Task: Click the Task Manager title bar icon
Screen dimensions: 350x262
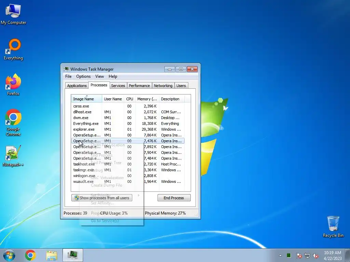Action: 66,69
